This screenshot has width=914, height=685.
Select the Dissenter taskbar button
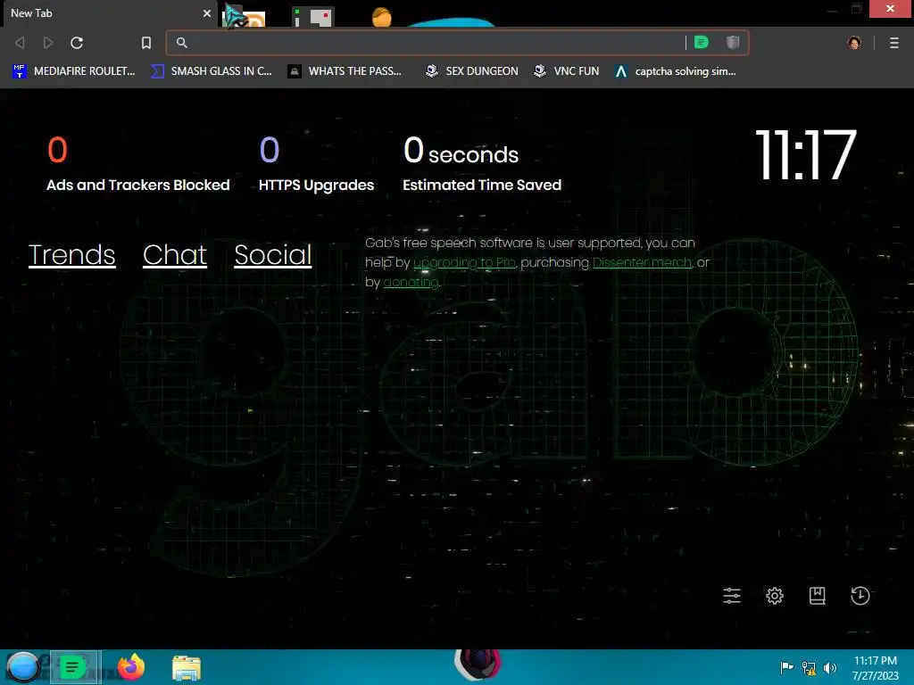75,667
